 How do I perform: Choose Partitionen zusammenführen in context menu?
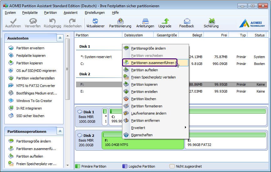156,63
